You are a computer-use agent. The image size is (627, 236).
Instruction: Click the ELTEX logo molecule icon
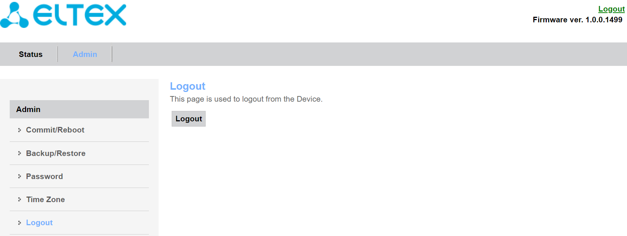click(x=14, y=16)
